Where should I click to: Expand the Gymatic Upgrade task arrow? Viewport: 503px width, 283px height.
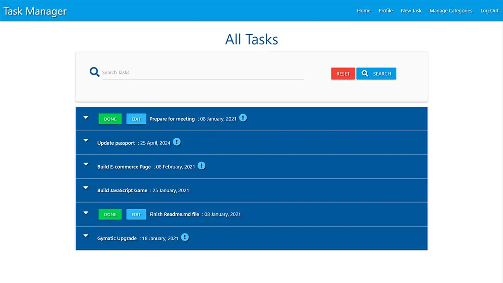tap(86, 236)
